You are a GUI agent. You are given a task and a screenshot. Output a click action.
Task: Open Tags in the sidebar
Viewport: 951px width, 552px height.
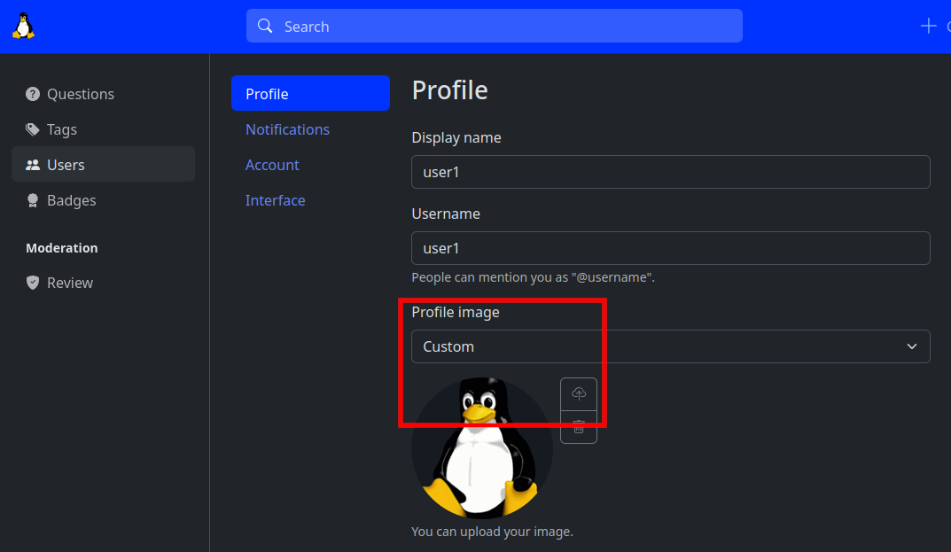[103, 129]
